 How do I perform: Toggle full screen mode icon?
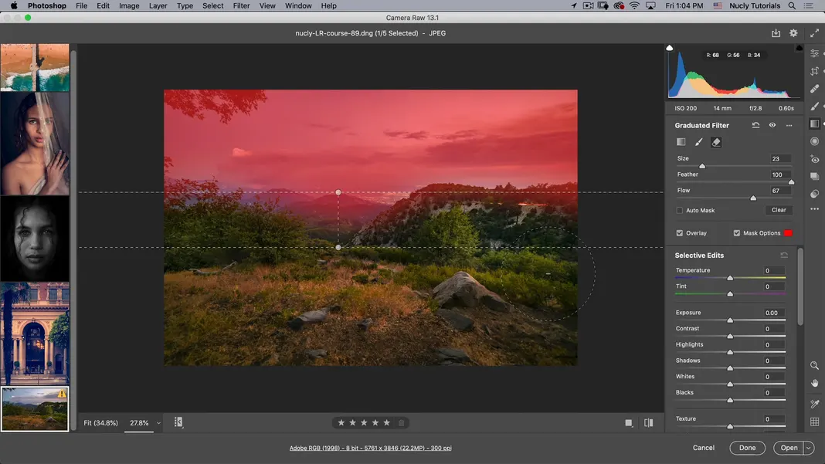(814, 33)
